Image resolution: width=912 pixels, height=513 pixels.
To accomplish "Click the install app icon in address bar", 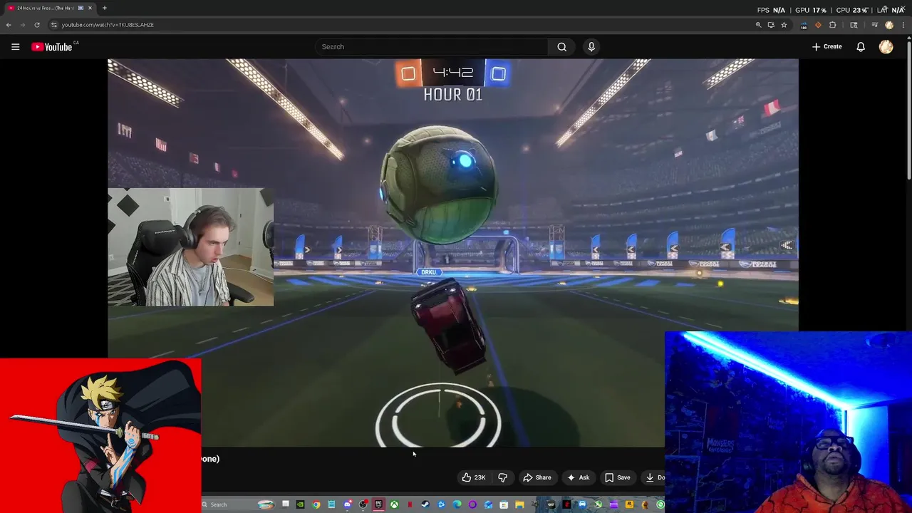I will 771,25.
